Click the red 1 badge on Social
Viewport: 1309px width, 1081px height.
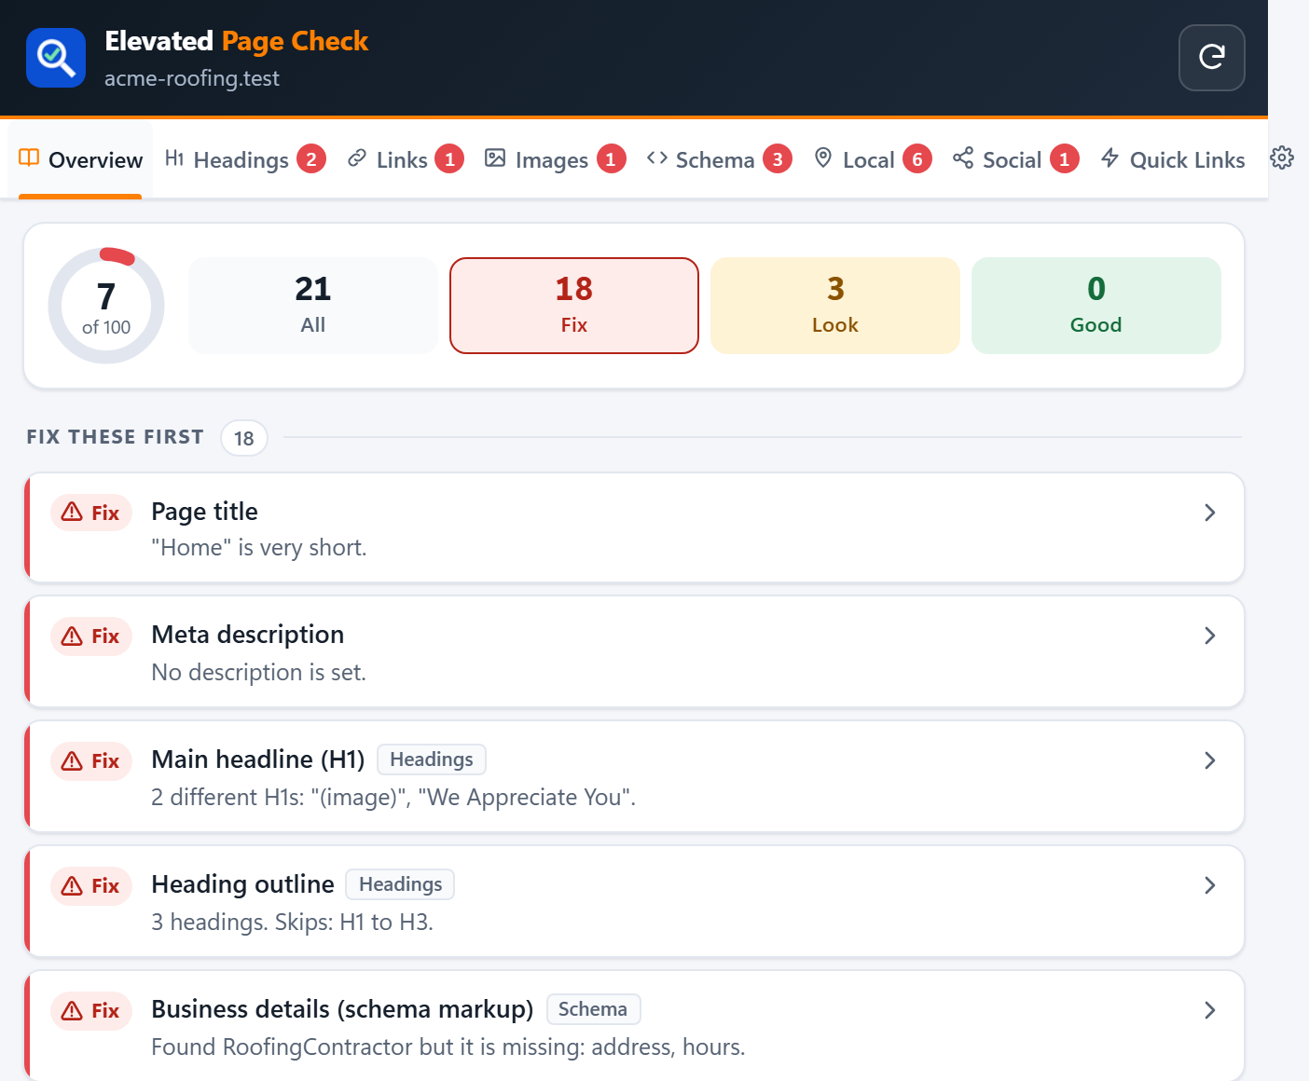(x=1065, y=159)
